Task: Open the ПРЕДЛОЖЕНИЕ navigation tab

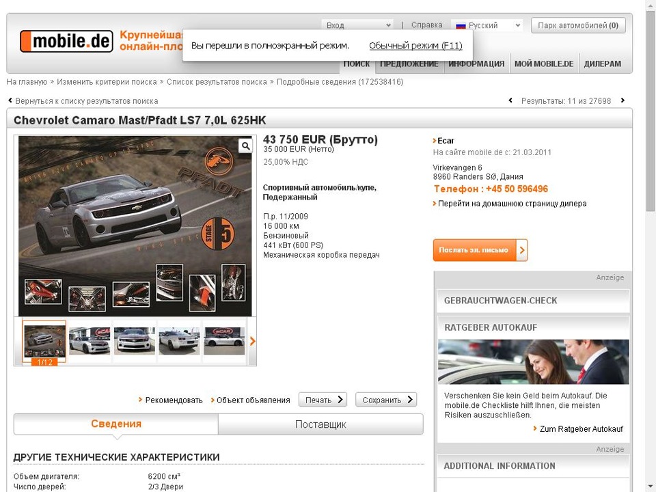Action: 409,64
